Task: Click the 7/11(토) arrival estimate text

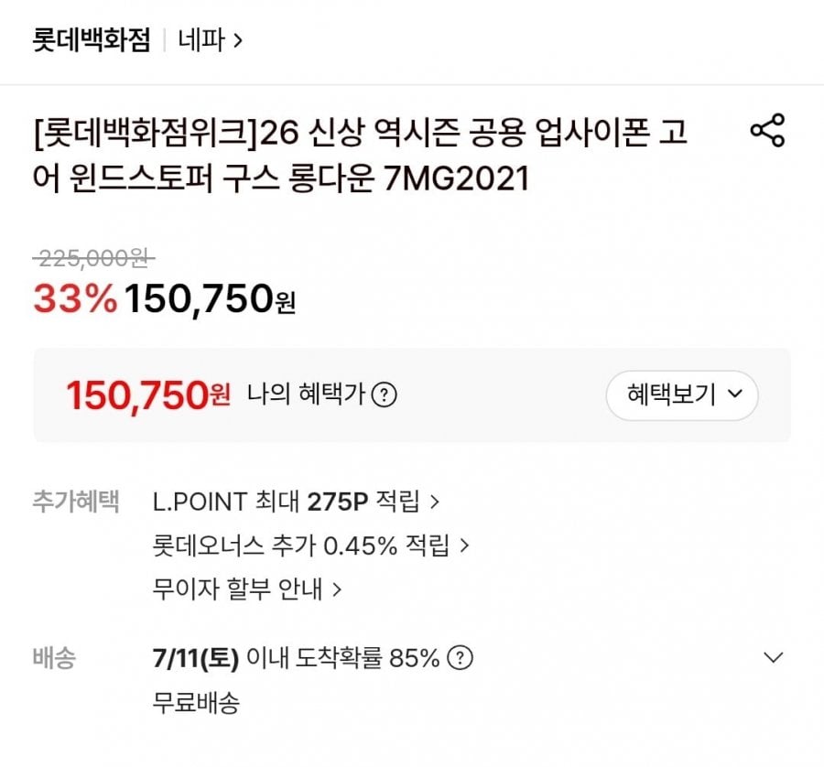Action: click(x=196, y=657)
